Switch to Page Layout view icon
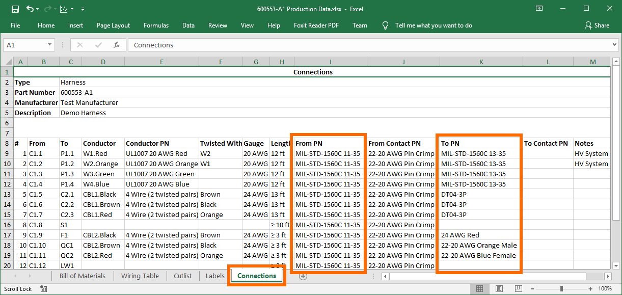The width and height of the screenshot is (622, 295). click(499, 289)
